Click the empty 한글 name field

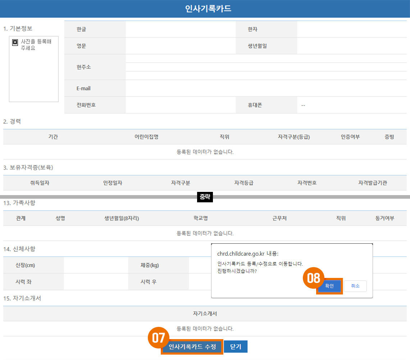(x=181, y=29)
